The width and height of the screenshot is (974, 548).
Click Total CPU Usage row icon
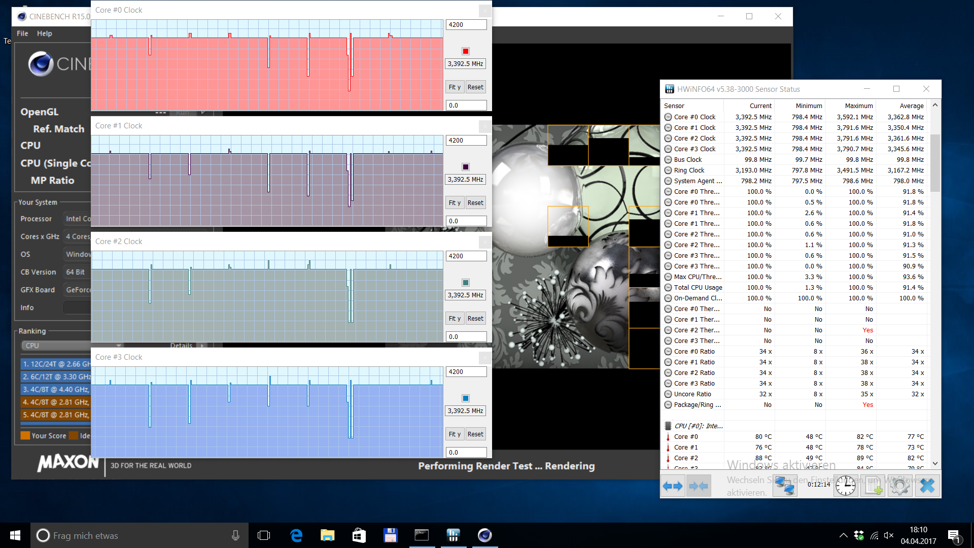click(668, 288)
